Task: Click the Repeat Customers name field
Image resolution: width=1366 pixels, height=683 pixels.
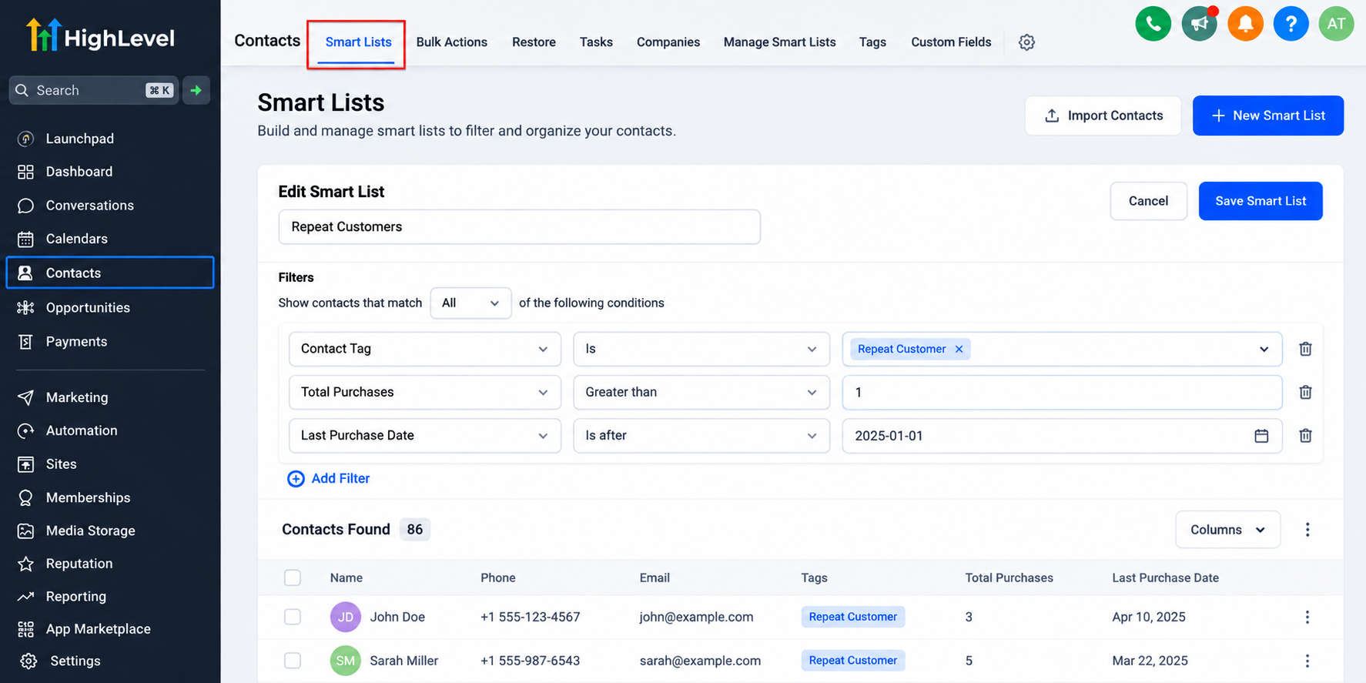Action: tap(520, 226)
